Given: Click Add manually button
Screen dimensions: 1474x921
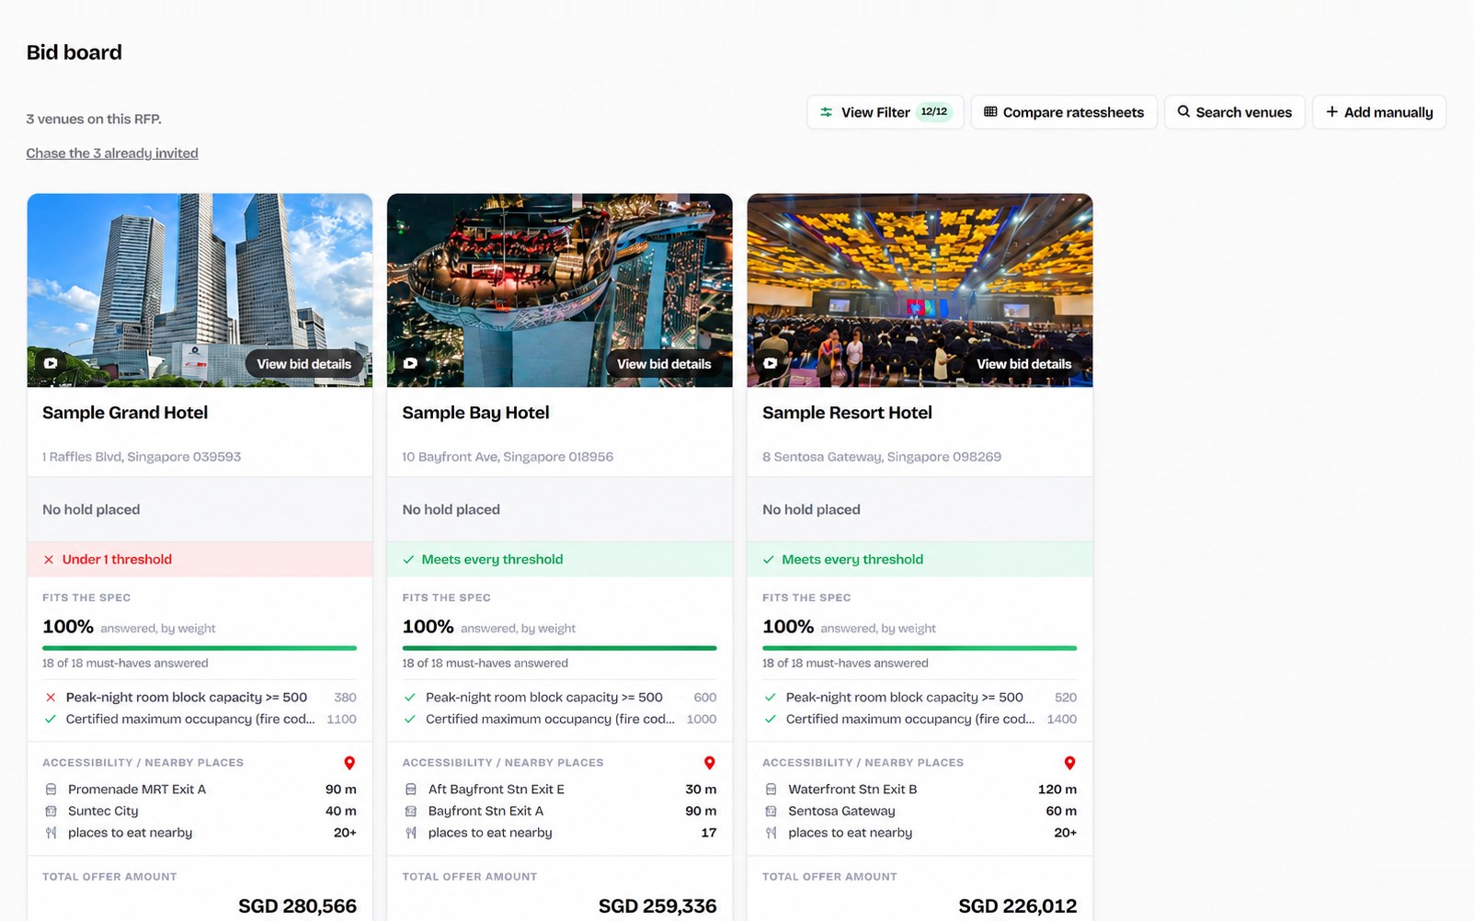Looking at the screenshot, I should tap(1379, 112).
